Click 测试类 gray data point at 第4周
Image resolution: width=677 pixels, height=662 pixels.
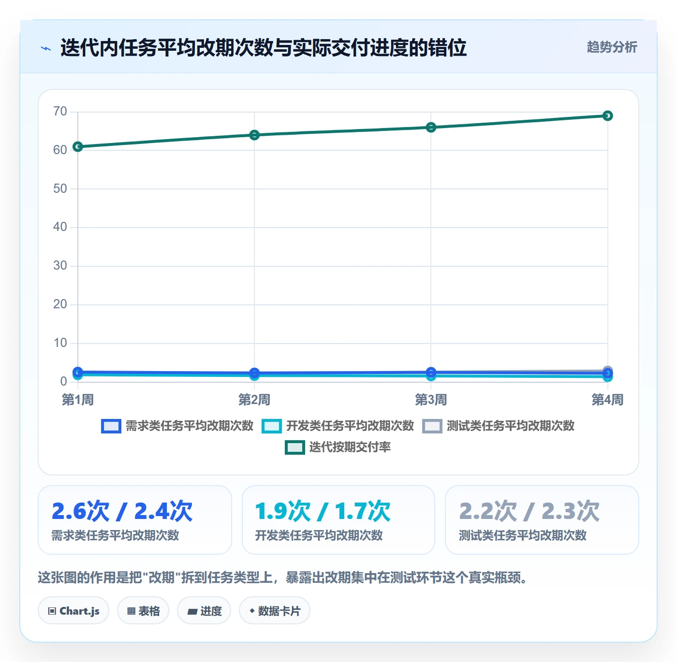coord(608,370)
